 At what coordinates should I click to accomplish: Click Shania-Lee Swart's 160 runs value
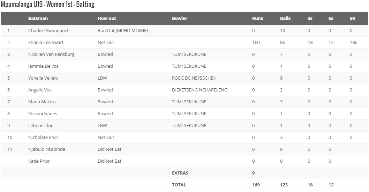256,43
